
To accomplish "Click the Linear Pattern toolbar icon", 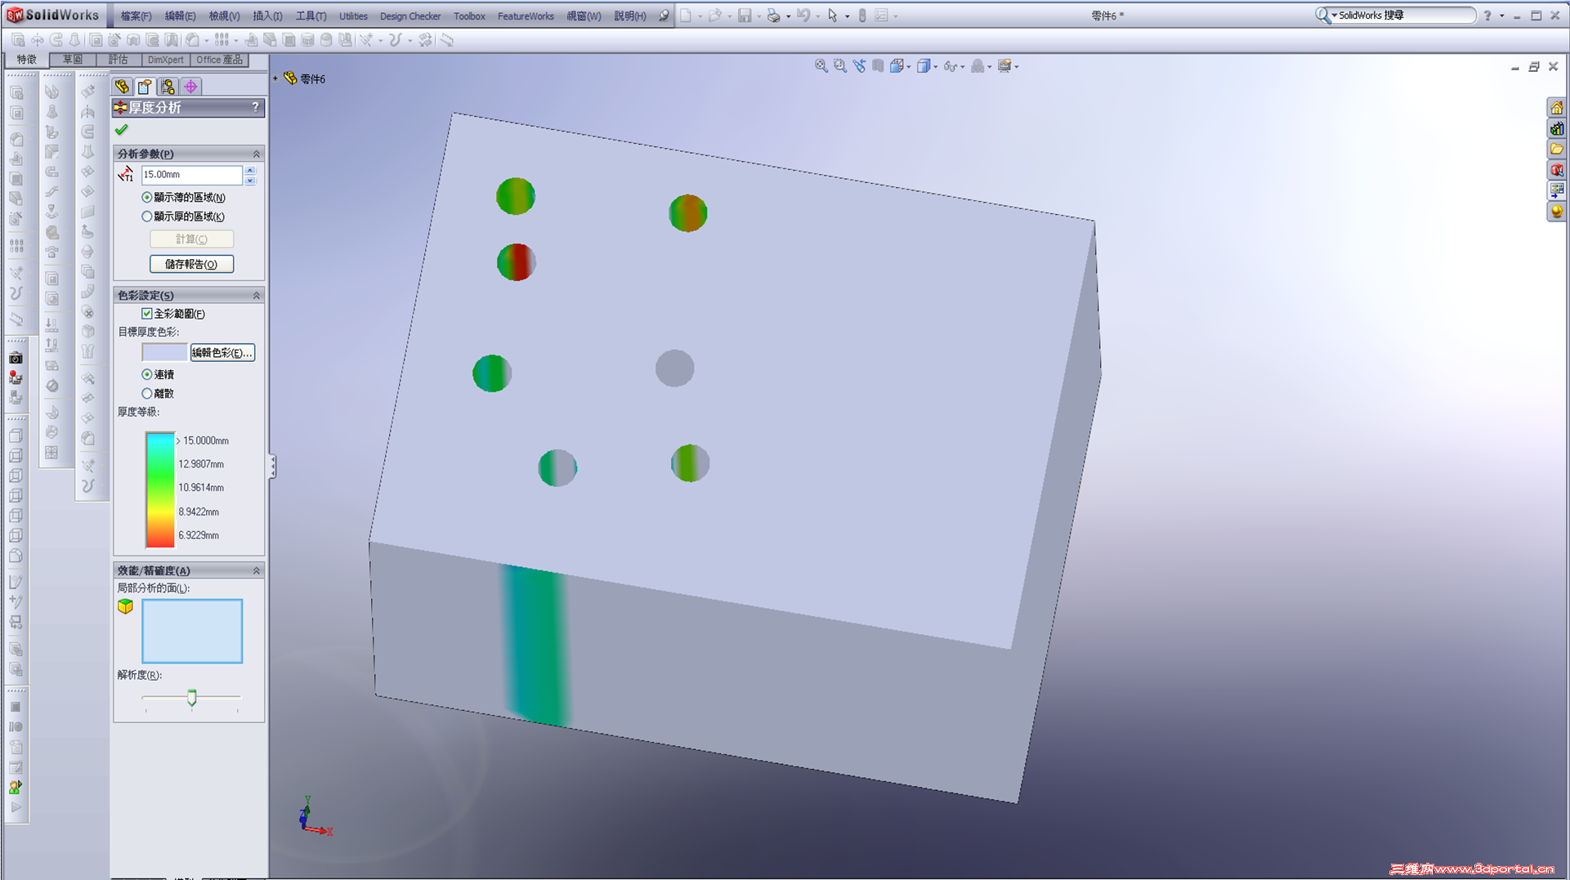I will pos(221,39).
